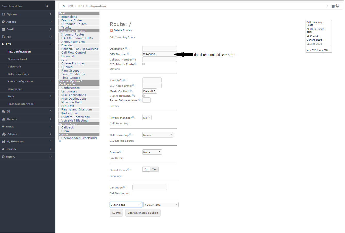345x233 pixels.
Task: Click the Submit button
Action: point(116,213)
